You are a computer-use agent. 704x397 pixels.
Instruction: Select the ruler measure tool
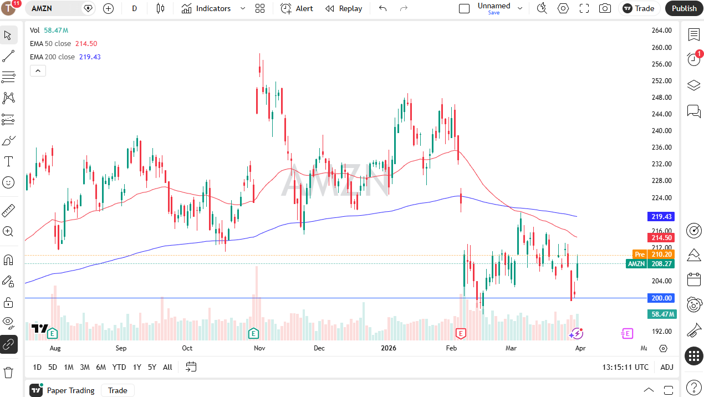click(x=8, y=211)
